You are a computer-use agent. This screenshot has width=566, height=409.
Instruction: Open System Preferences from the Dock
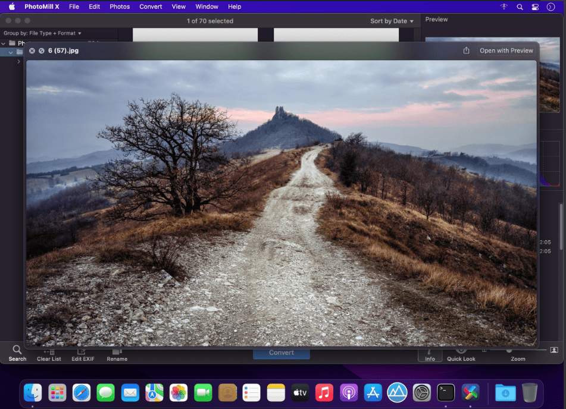421,392
